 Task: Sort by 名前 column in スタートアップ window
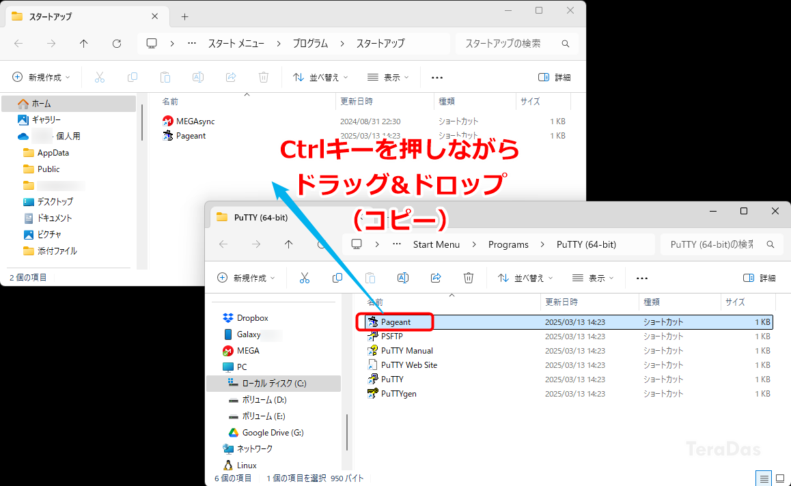[170, 101]
